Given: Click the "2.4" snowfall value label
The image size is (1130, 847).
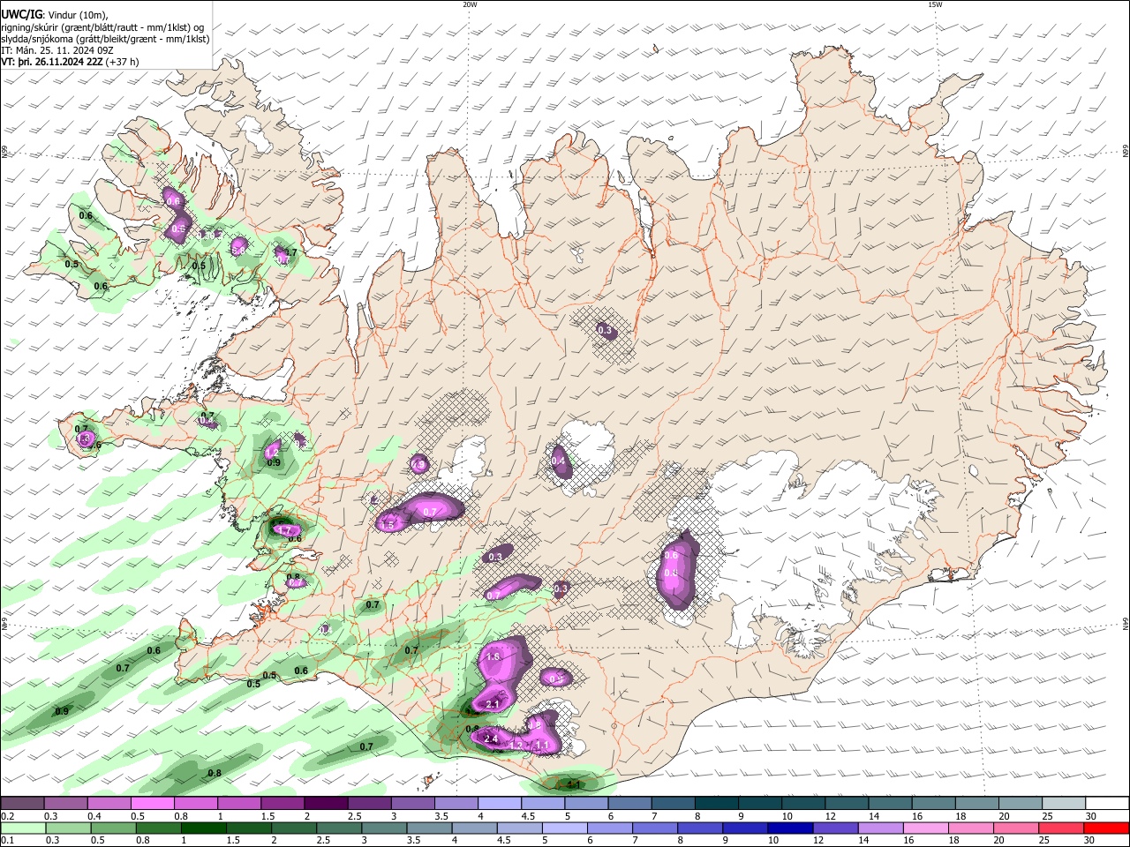Looking at the screenshot, I should (492, 738).
